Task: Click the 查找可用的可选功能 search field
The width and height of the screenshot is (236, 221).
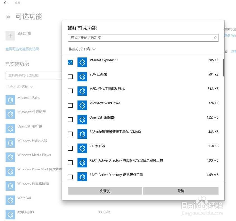Action: (143, 38)
